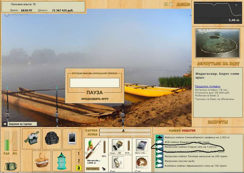Click the depth sounder display showing 5,48 m

218,13
